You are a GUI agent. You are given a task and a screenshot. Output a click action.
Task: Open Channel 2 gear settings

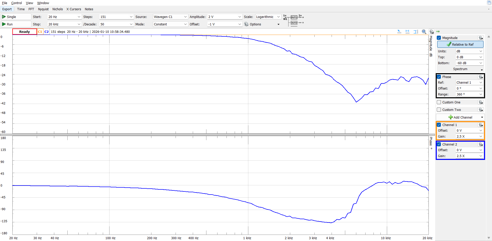tap(480, 144)
